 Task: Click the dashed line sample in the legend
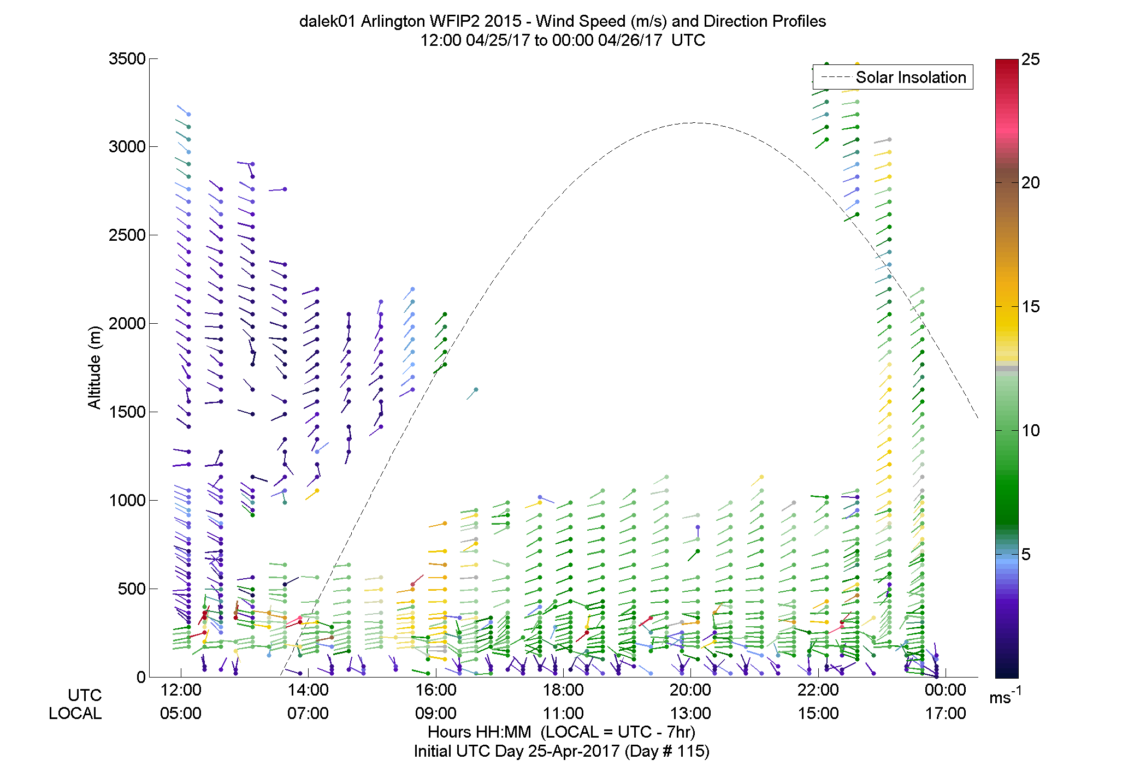(x=836, y=78)
